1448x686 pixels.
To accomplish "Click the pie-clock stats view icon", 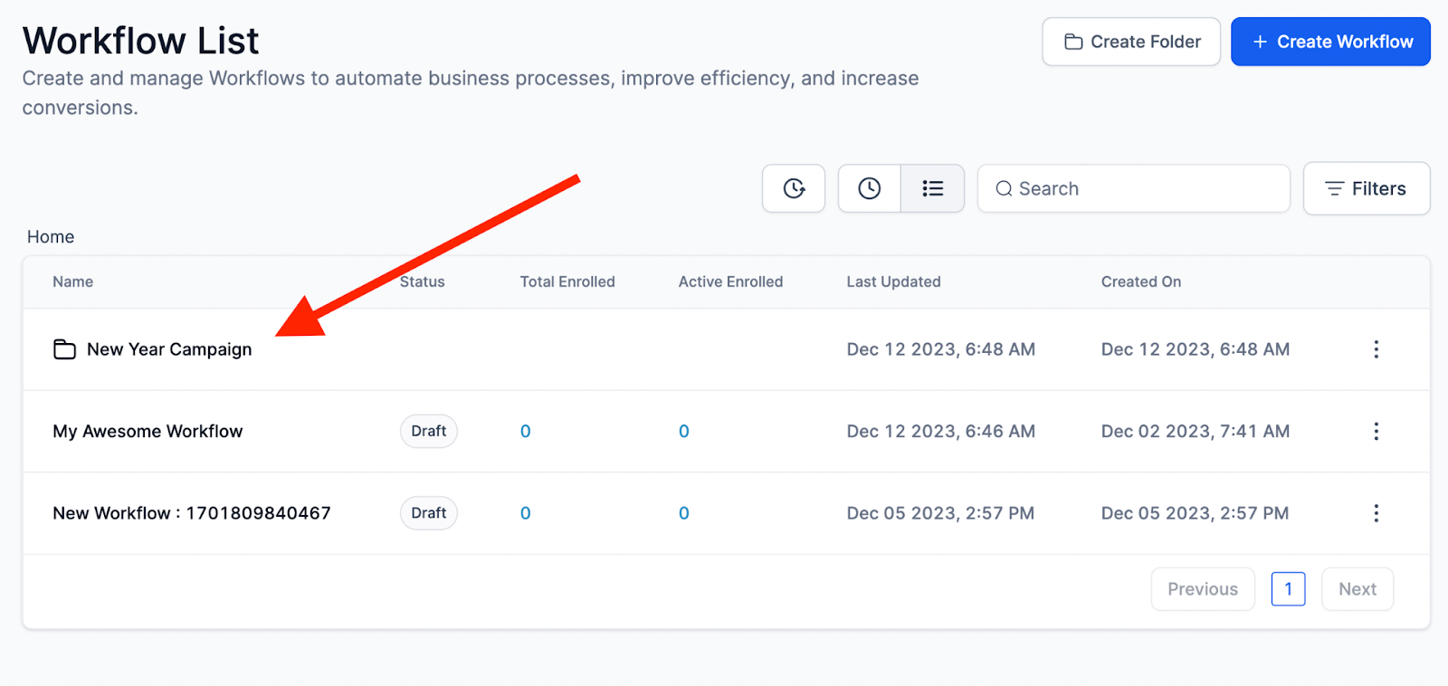I will tap(794, 188).
